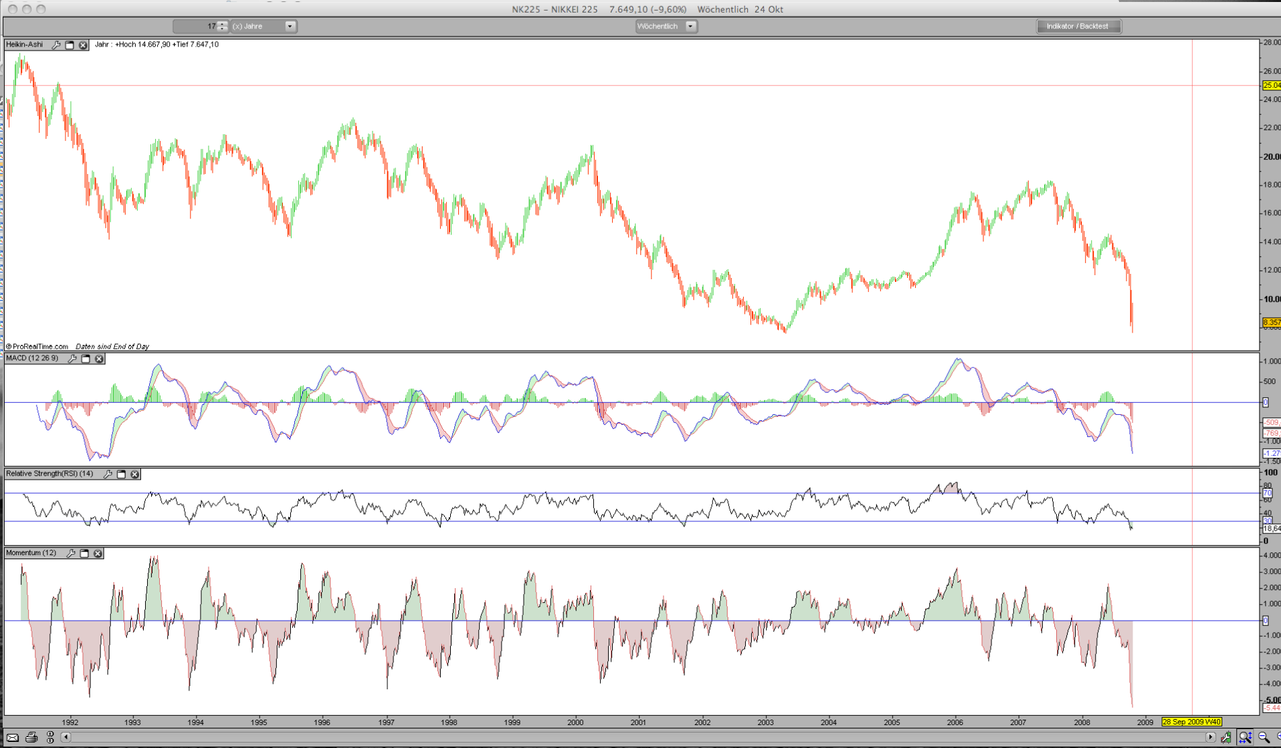
Task: Click the RSI 70 overbought level marker
Action: click(1268, 494)
